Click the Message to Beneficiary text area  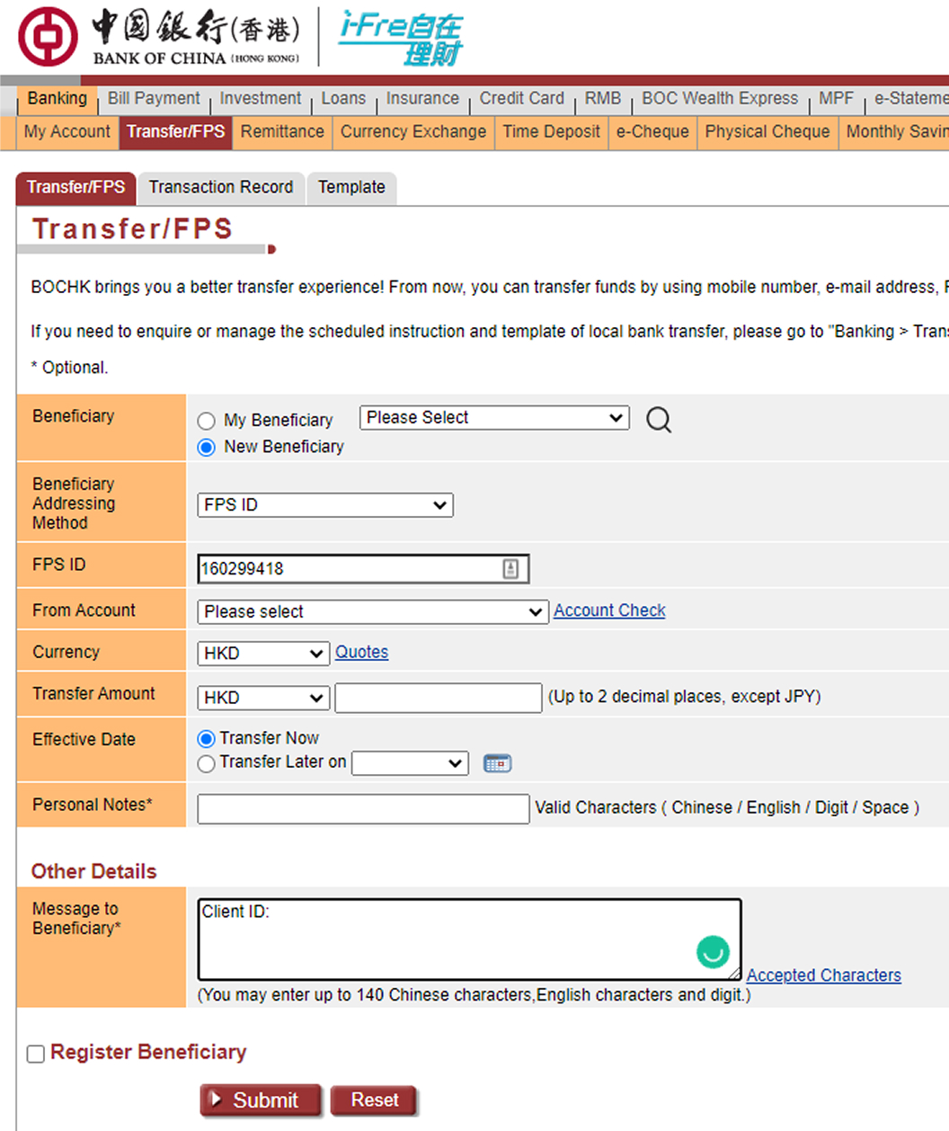469,940
